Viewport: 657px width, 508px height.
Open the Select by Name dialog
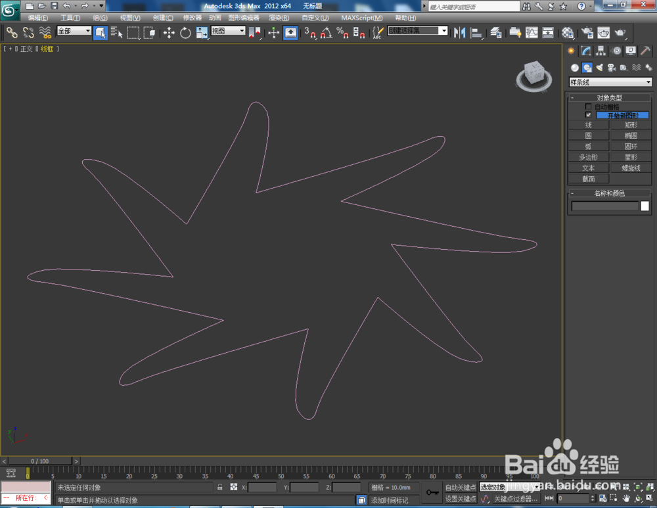point(116,31)
